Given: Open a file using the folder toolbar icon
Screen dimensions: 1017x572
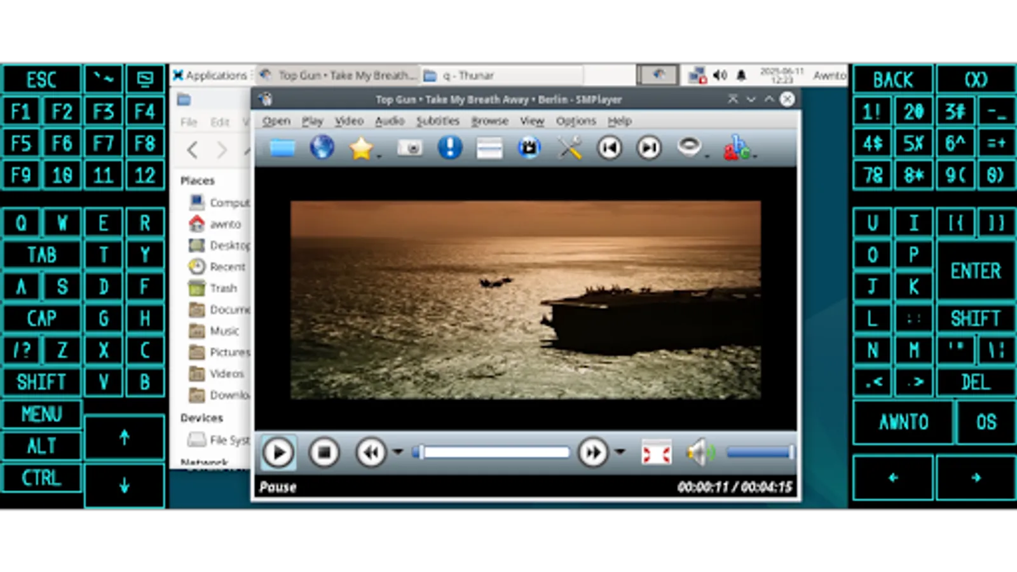Looking at the screenshot, I should 282,147.
